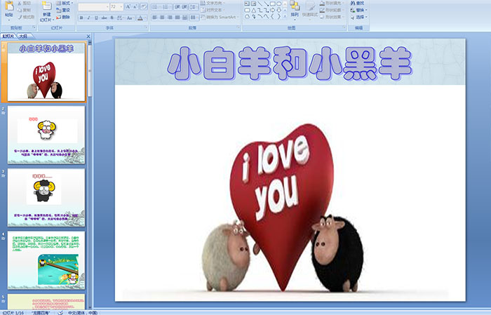This screenshot has width=491, height=315.
Task: Open the Select (选择) dropdown
Action: point(359,17)
